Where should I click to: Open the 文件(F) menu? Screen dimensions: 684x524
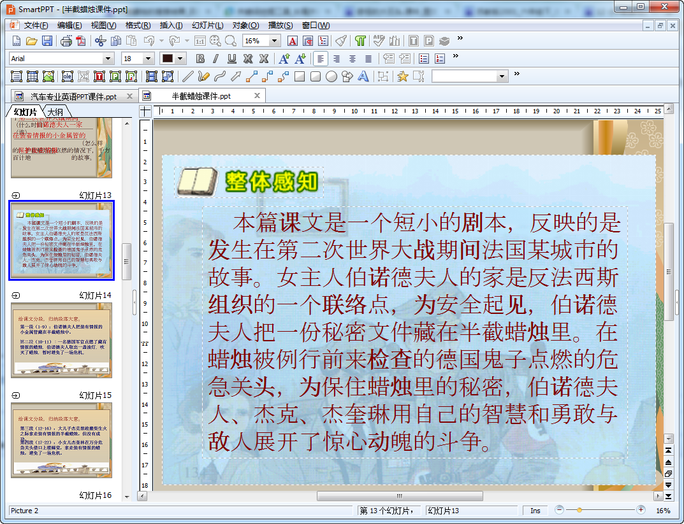[x=36, y=25]
